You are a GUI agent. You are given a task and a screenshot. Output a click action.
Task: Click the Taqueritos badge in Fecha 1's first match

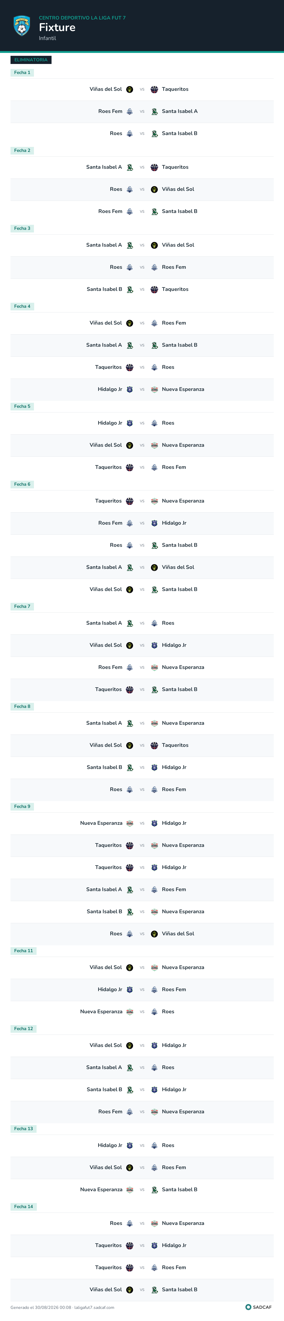(x=154, y=89)
